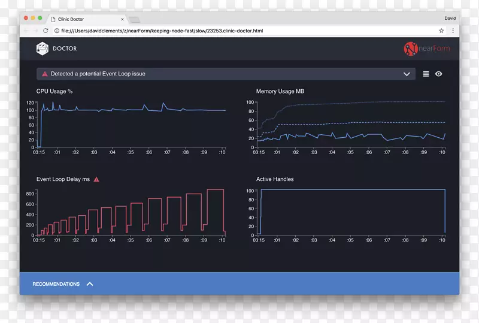Click the page info icon in address bar

click(x=57, y=31)
